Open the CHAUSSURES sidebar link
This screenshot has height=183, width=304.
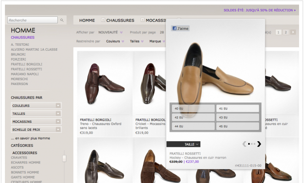(23, 37)
